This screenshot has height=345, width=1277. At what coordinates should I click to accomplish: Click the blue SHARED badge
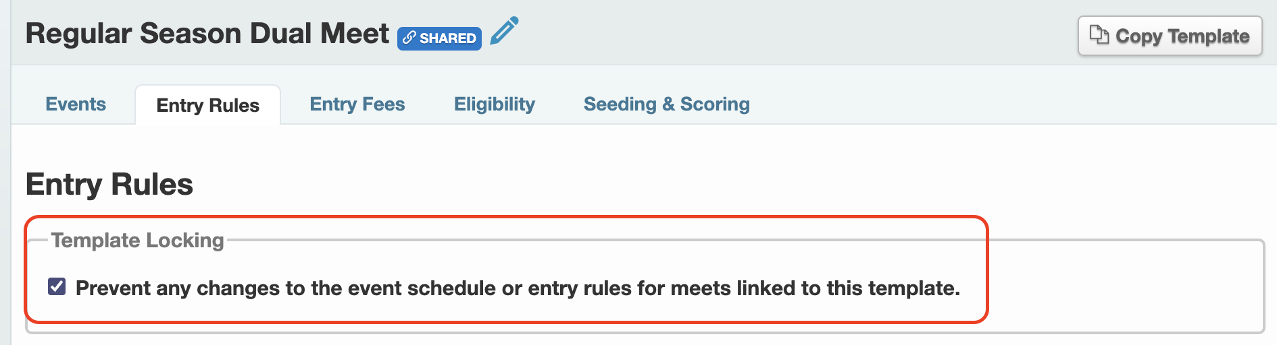tap(439, 38)
